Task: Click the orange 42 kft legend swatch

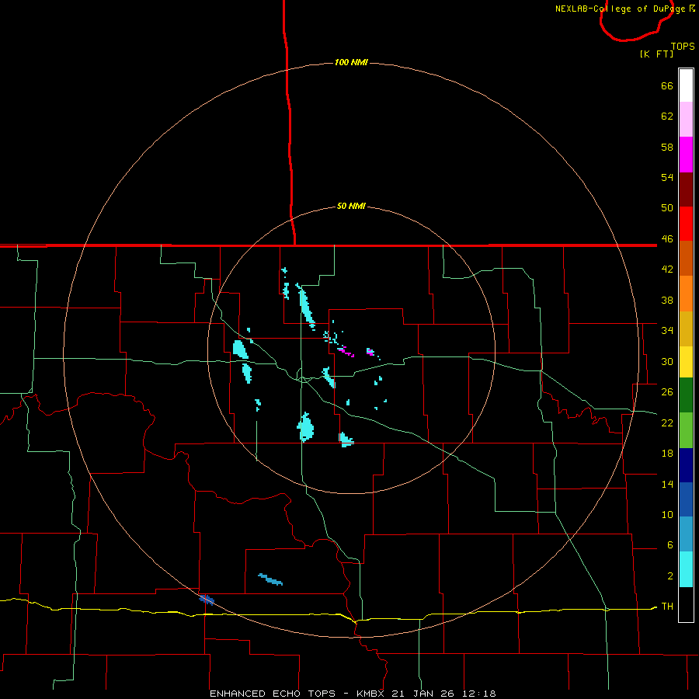Action: coord(686,294)
